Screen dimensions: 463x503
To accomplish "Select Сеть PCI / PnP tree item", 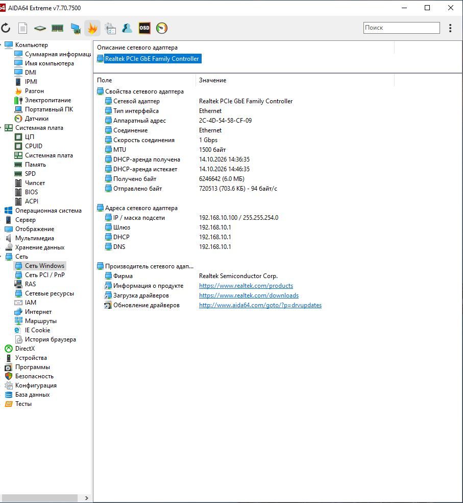I will [x=45, y=275].
